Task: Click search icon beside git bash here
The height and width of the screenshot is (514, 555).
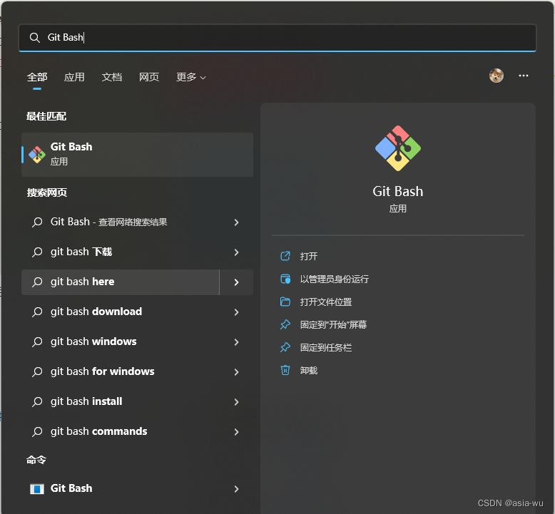Action: [x=37, y=282]
